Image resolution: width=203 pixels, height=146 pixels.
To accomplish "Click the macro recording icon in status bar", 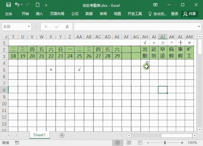I will point(17,143).
